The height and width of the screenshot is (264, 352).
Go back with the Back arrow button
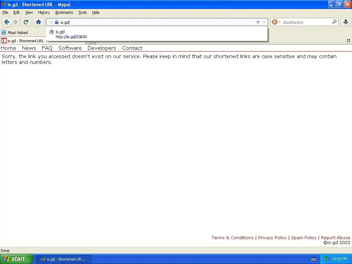coord(7,22)
